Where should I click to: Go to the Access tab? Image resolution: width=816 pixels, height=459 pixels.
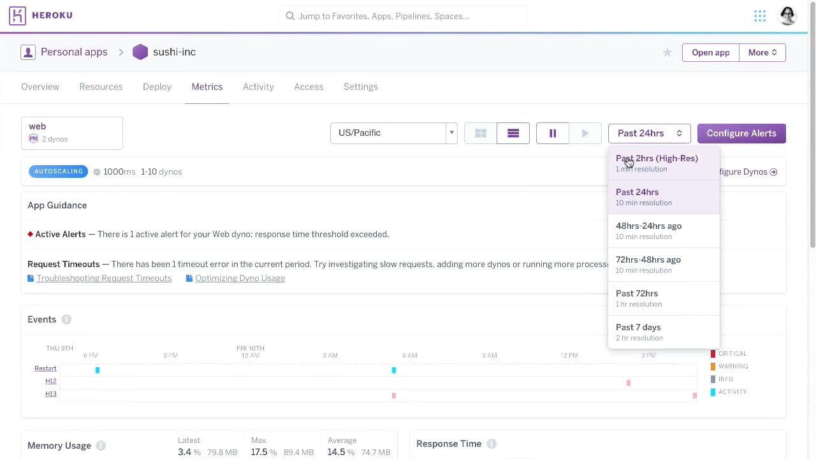point(309,87)
